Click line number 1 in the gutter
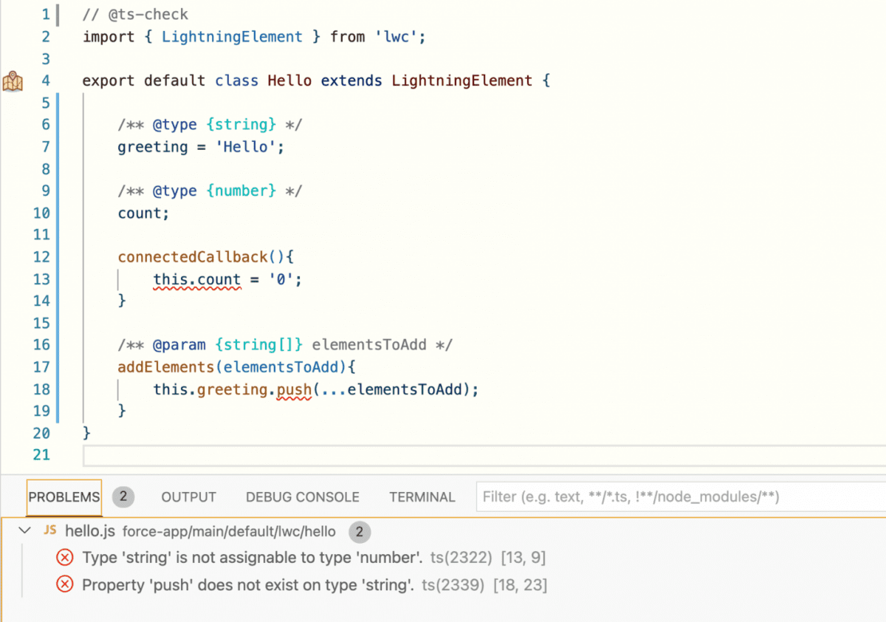Viewport: 886px width, 622px height. point(46,15)
